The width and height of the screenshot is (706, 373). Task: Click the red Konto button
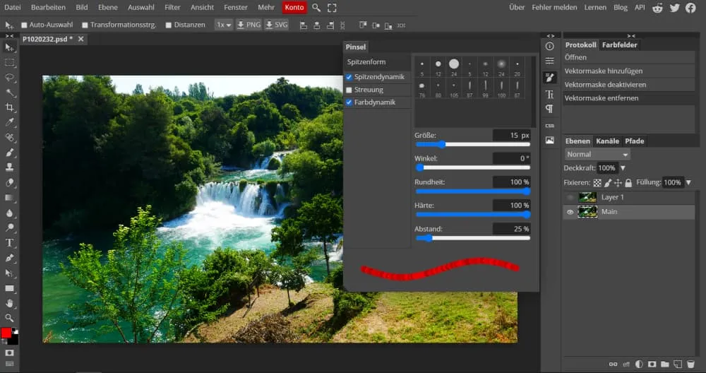[x=294, y=8]
